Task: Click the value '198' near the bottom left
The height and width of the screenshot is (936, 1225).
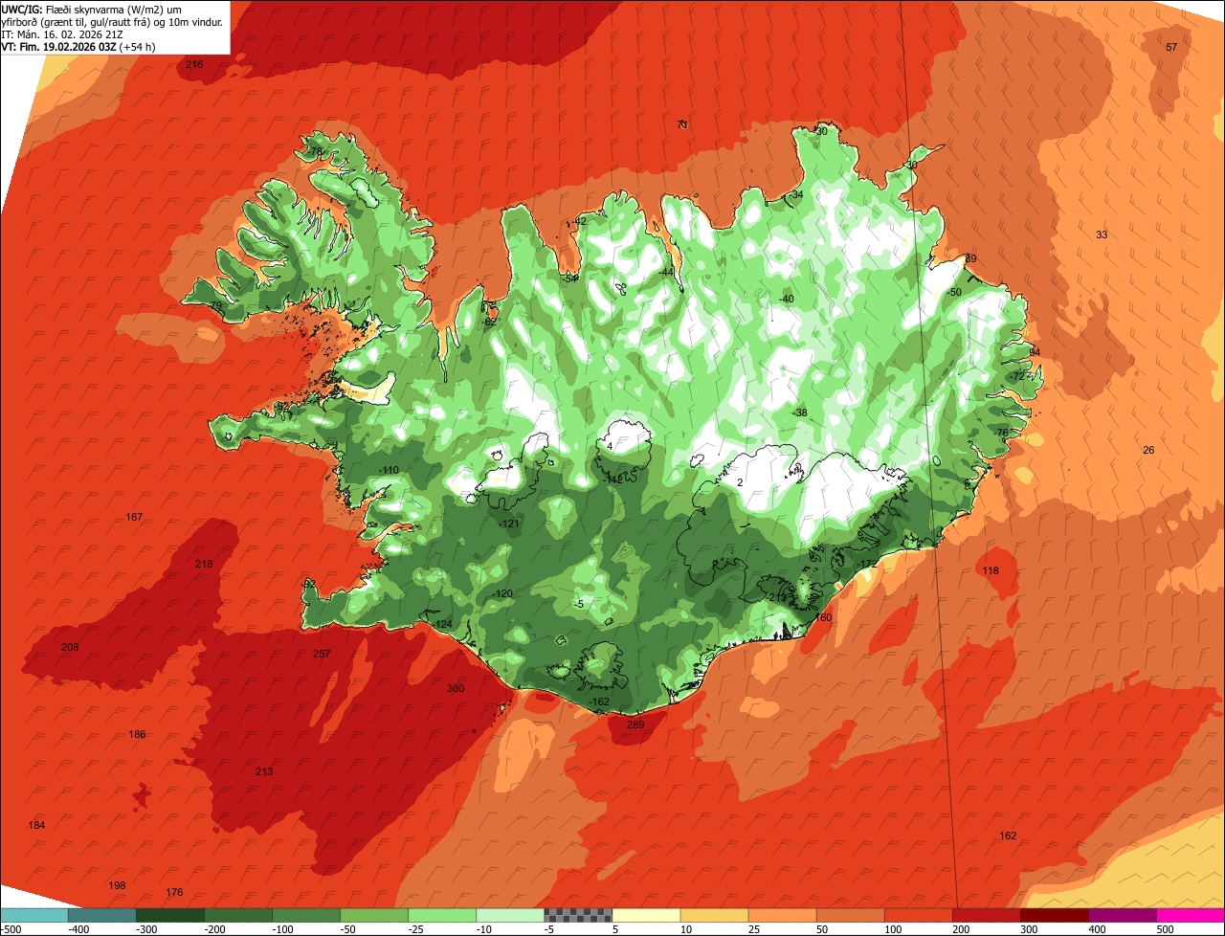Action: 117,885
